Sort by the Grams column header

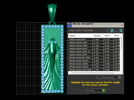pyautogui.click(x=98, y=36)
